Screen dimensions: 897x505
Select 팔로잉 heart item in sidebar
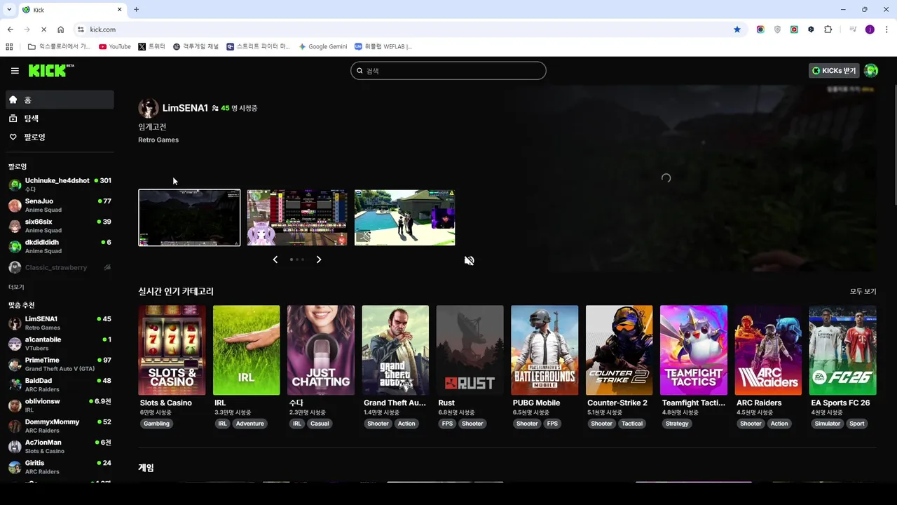[x=60, y=137]
